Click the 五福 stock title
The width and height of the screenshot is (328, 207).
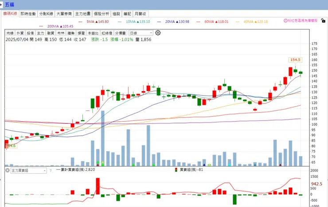(9, 4)
